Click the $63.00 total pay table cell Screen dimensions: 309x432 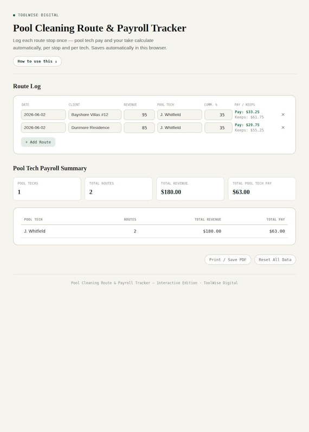point(277,231)
